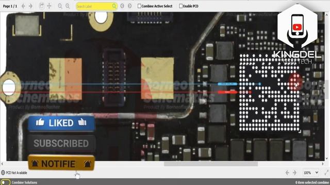This screenshot has height=185, width=330.
Task: Click the horizontal scrollbar right arrow
Action: pos(323,164)
